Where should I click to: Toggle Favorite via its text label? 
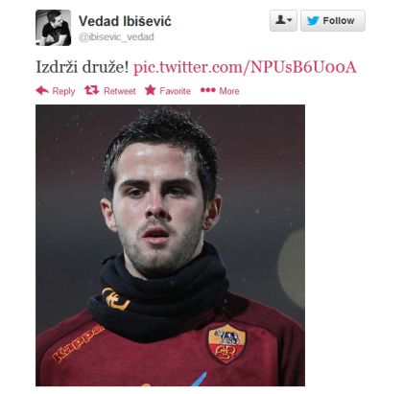click(x=175, y=91)
